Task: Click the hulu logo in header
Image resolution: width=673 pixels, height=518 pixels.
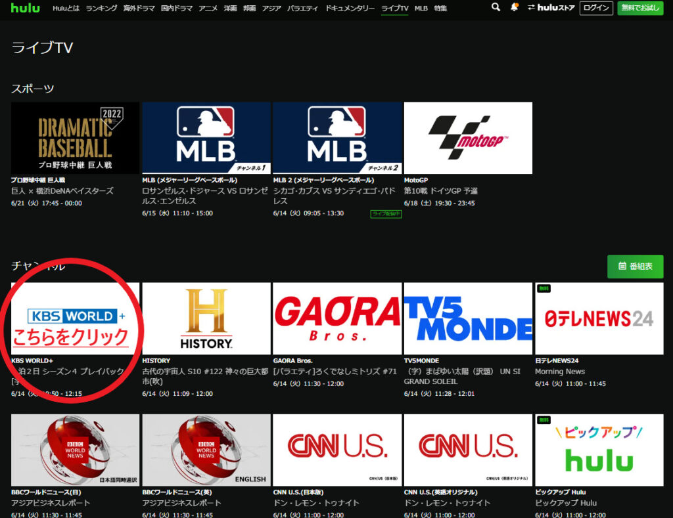Action: click(x=25, y=8)
